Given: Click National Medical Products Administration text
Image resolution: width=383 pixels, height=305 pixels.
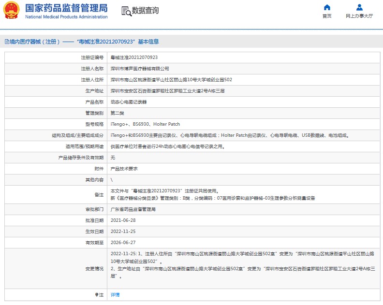Looking at the screenshot, I should pos(66,17).
